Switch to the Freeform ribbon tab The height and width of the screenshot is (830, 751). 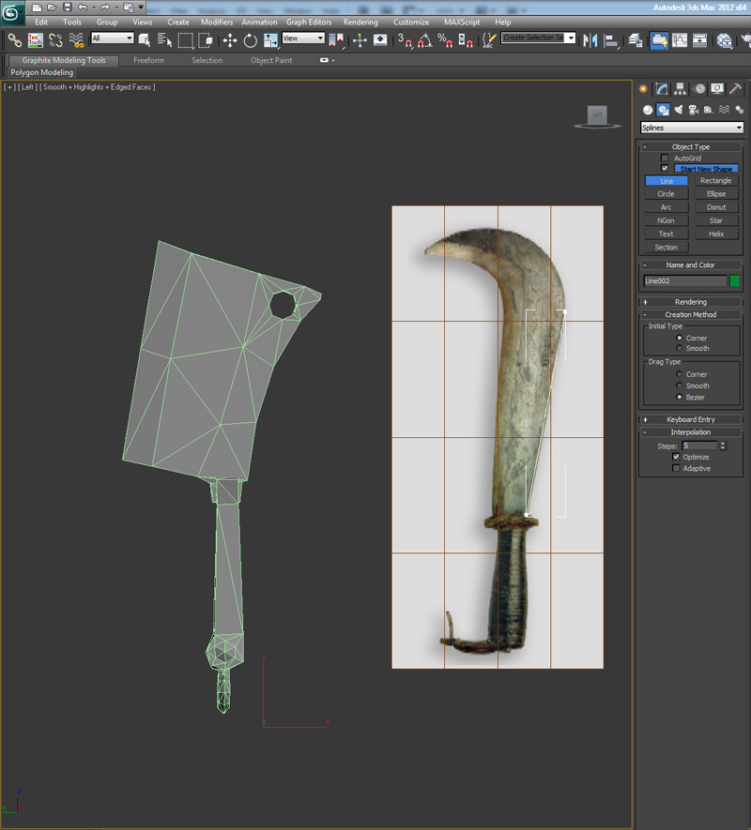(148, 60)
